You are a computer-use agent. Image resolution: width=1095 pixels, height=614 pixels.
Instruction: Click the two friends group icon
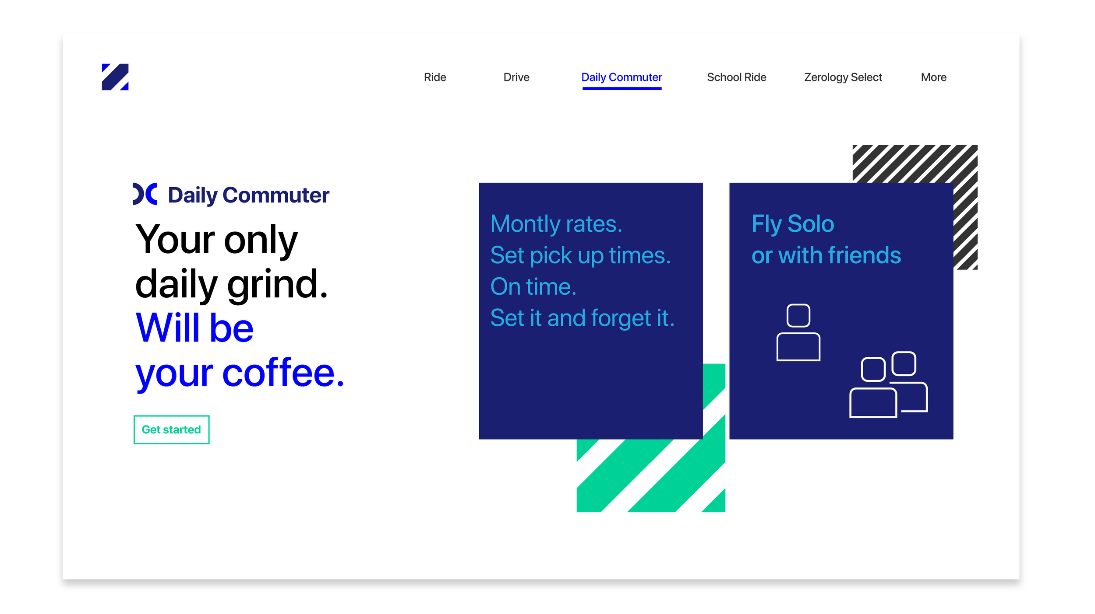888,385
